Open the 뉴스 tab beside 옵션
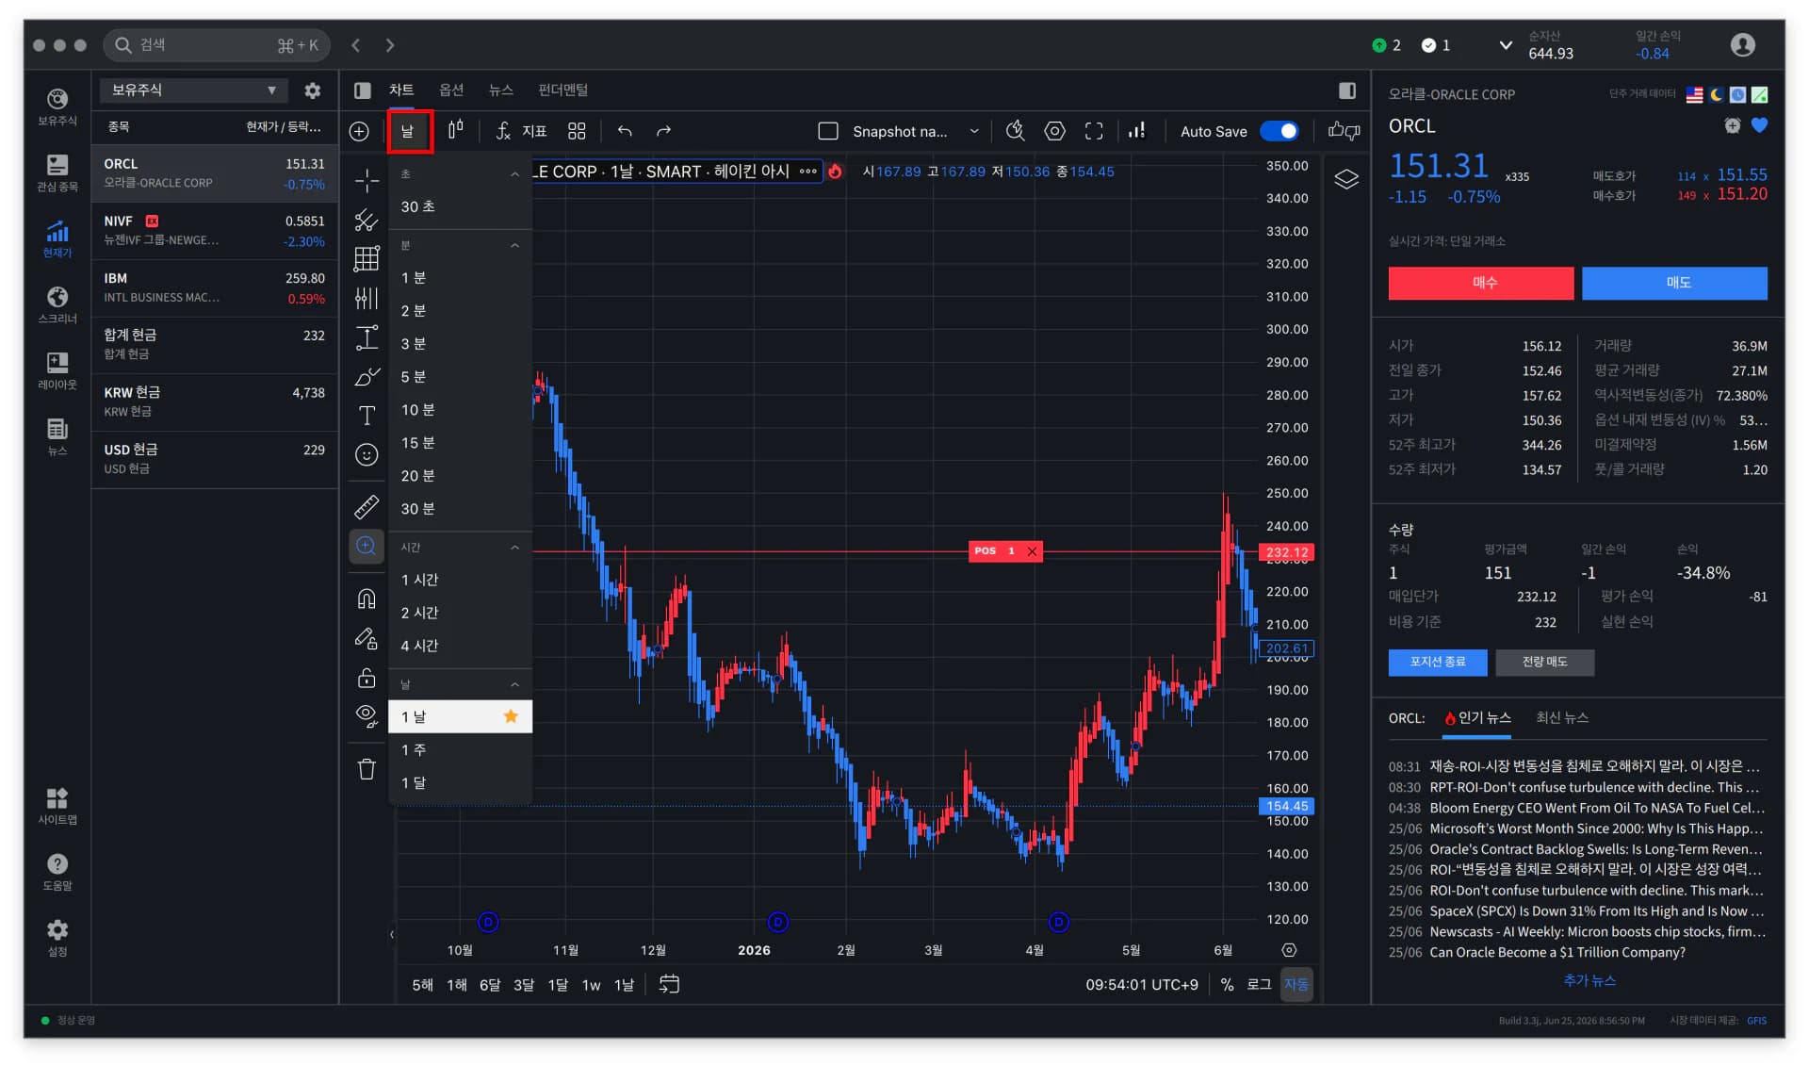This screenshot has height=1066, width=1809. [x=500, y=90]
